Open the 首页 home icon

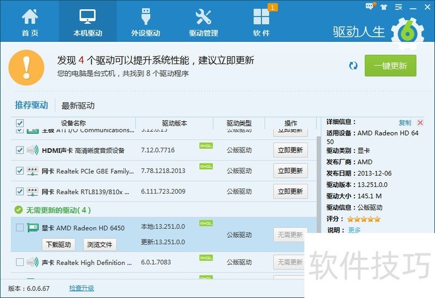pyautogui.click(x=30, y=22)
